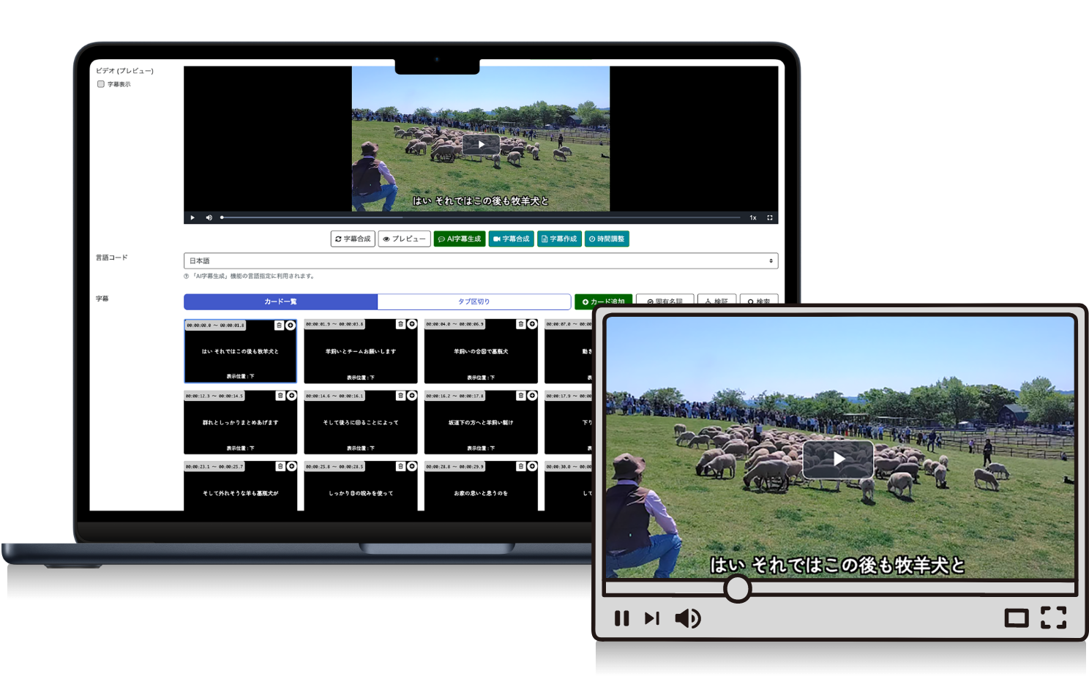Click the seek knob on large player progress bar
The width and height of the screenshot is (1089, 676).
737,588
